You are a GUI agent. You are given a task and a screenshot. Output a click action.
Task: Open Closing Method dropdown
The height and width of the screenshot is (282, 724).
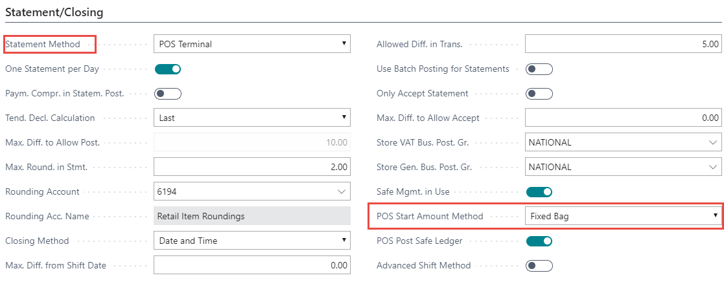tap(251, 241)
